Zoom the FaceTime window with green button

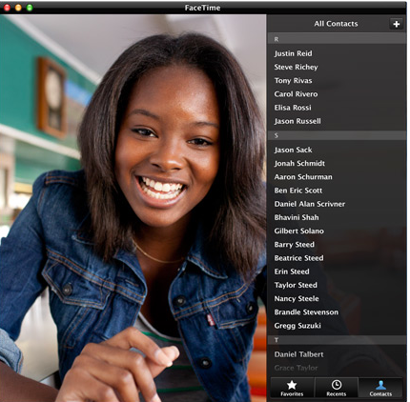(30, 8)
